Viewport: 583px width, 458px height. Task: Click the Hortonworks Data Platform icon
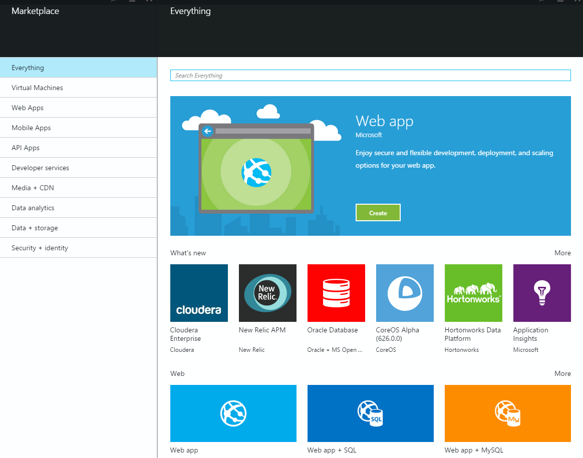(x=473, y=293)
